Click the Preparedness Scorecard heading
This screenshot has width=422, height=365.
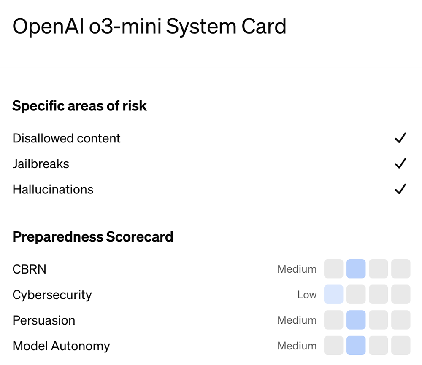93,237
